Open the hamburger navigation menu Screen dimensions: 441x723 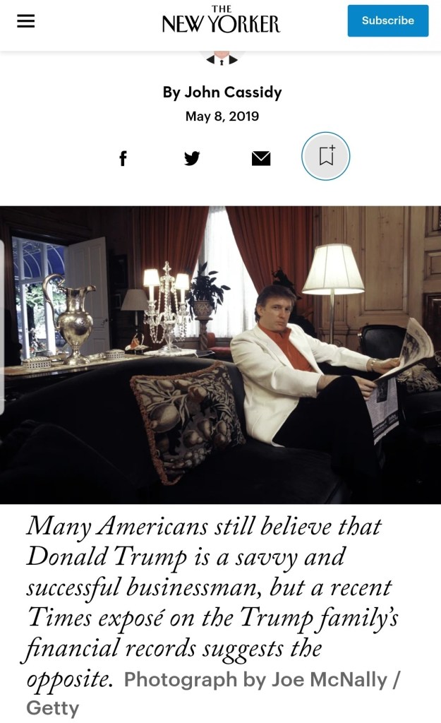click(x=25, y=21)
